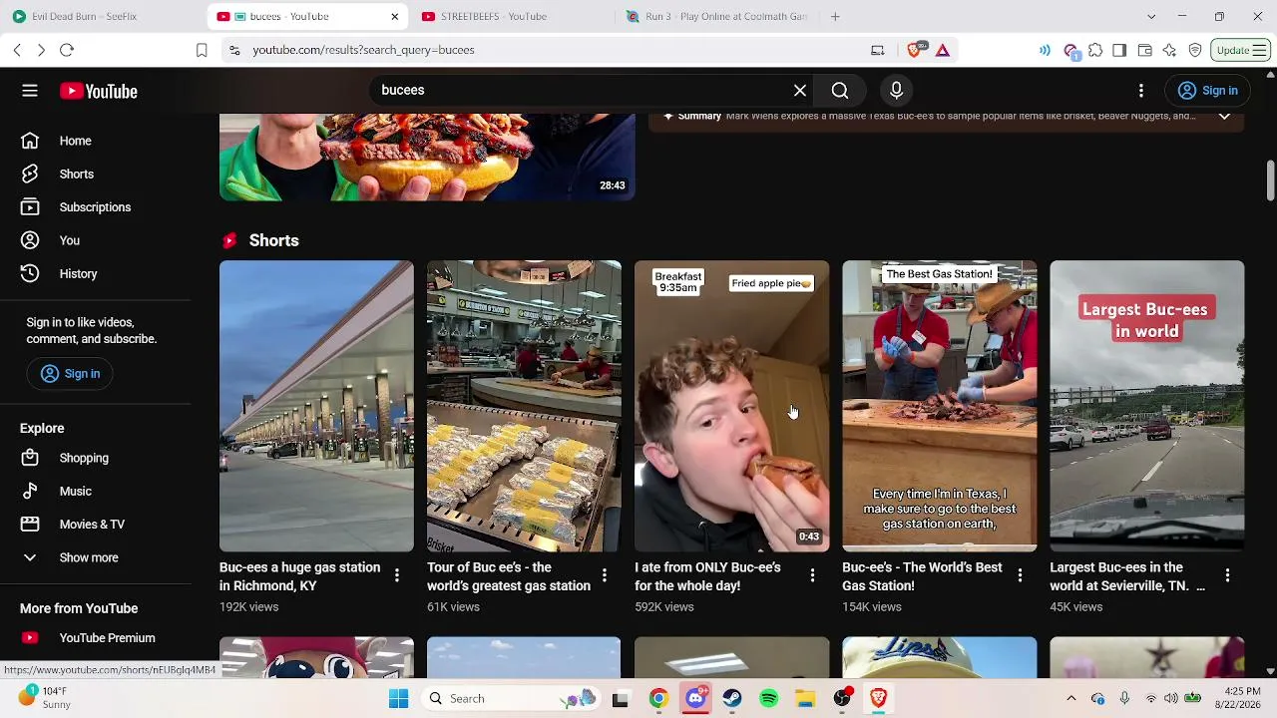Open Discord from taskbar
Viewport: 1277px width, 718px height.
pos(695,699)
